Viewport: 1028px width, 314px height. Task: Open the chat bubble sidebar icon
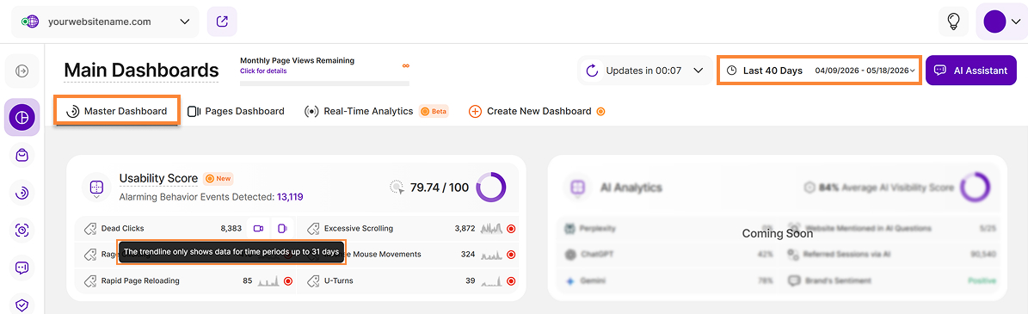pos(22,268)
